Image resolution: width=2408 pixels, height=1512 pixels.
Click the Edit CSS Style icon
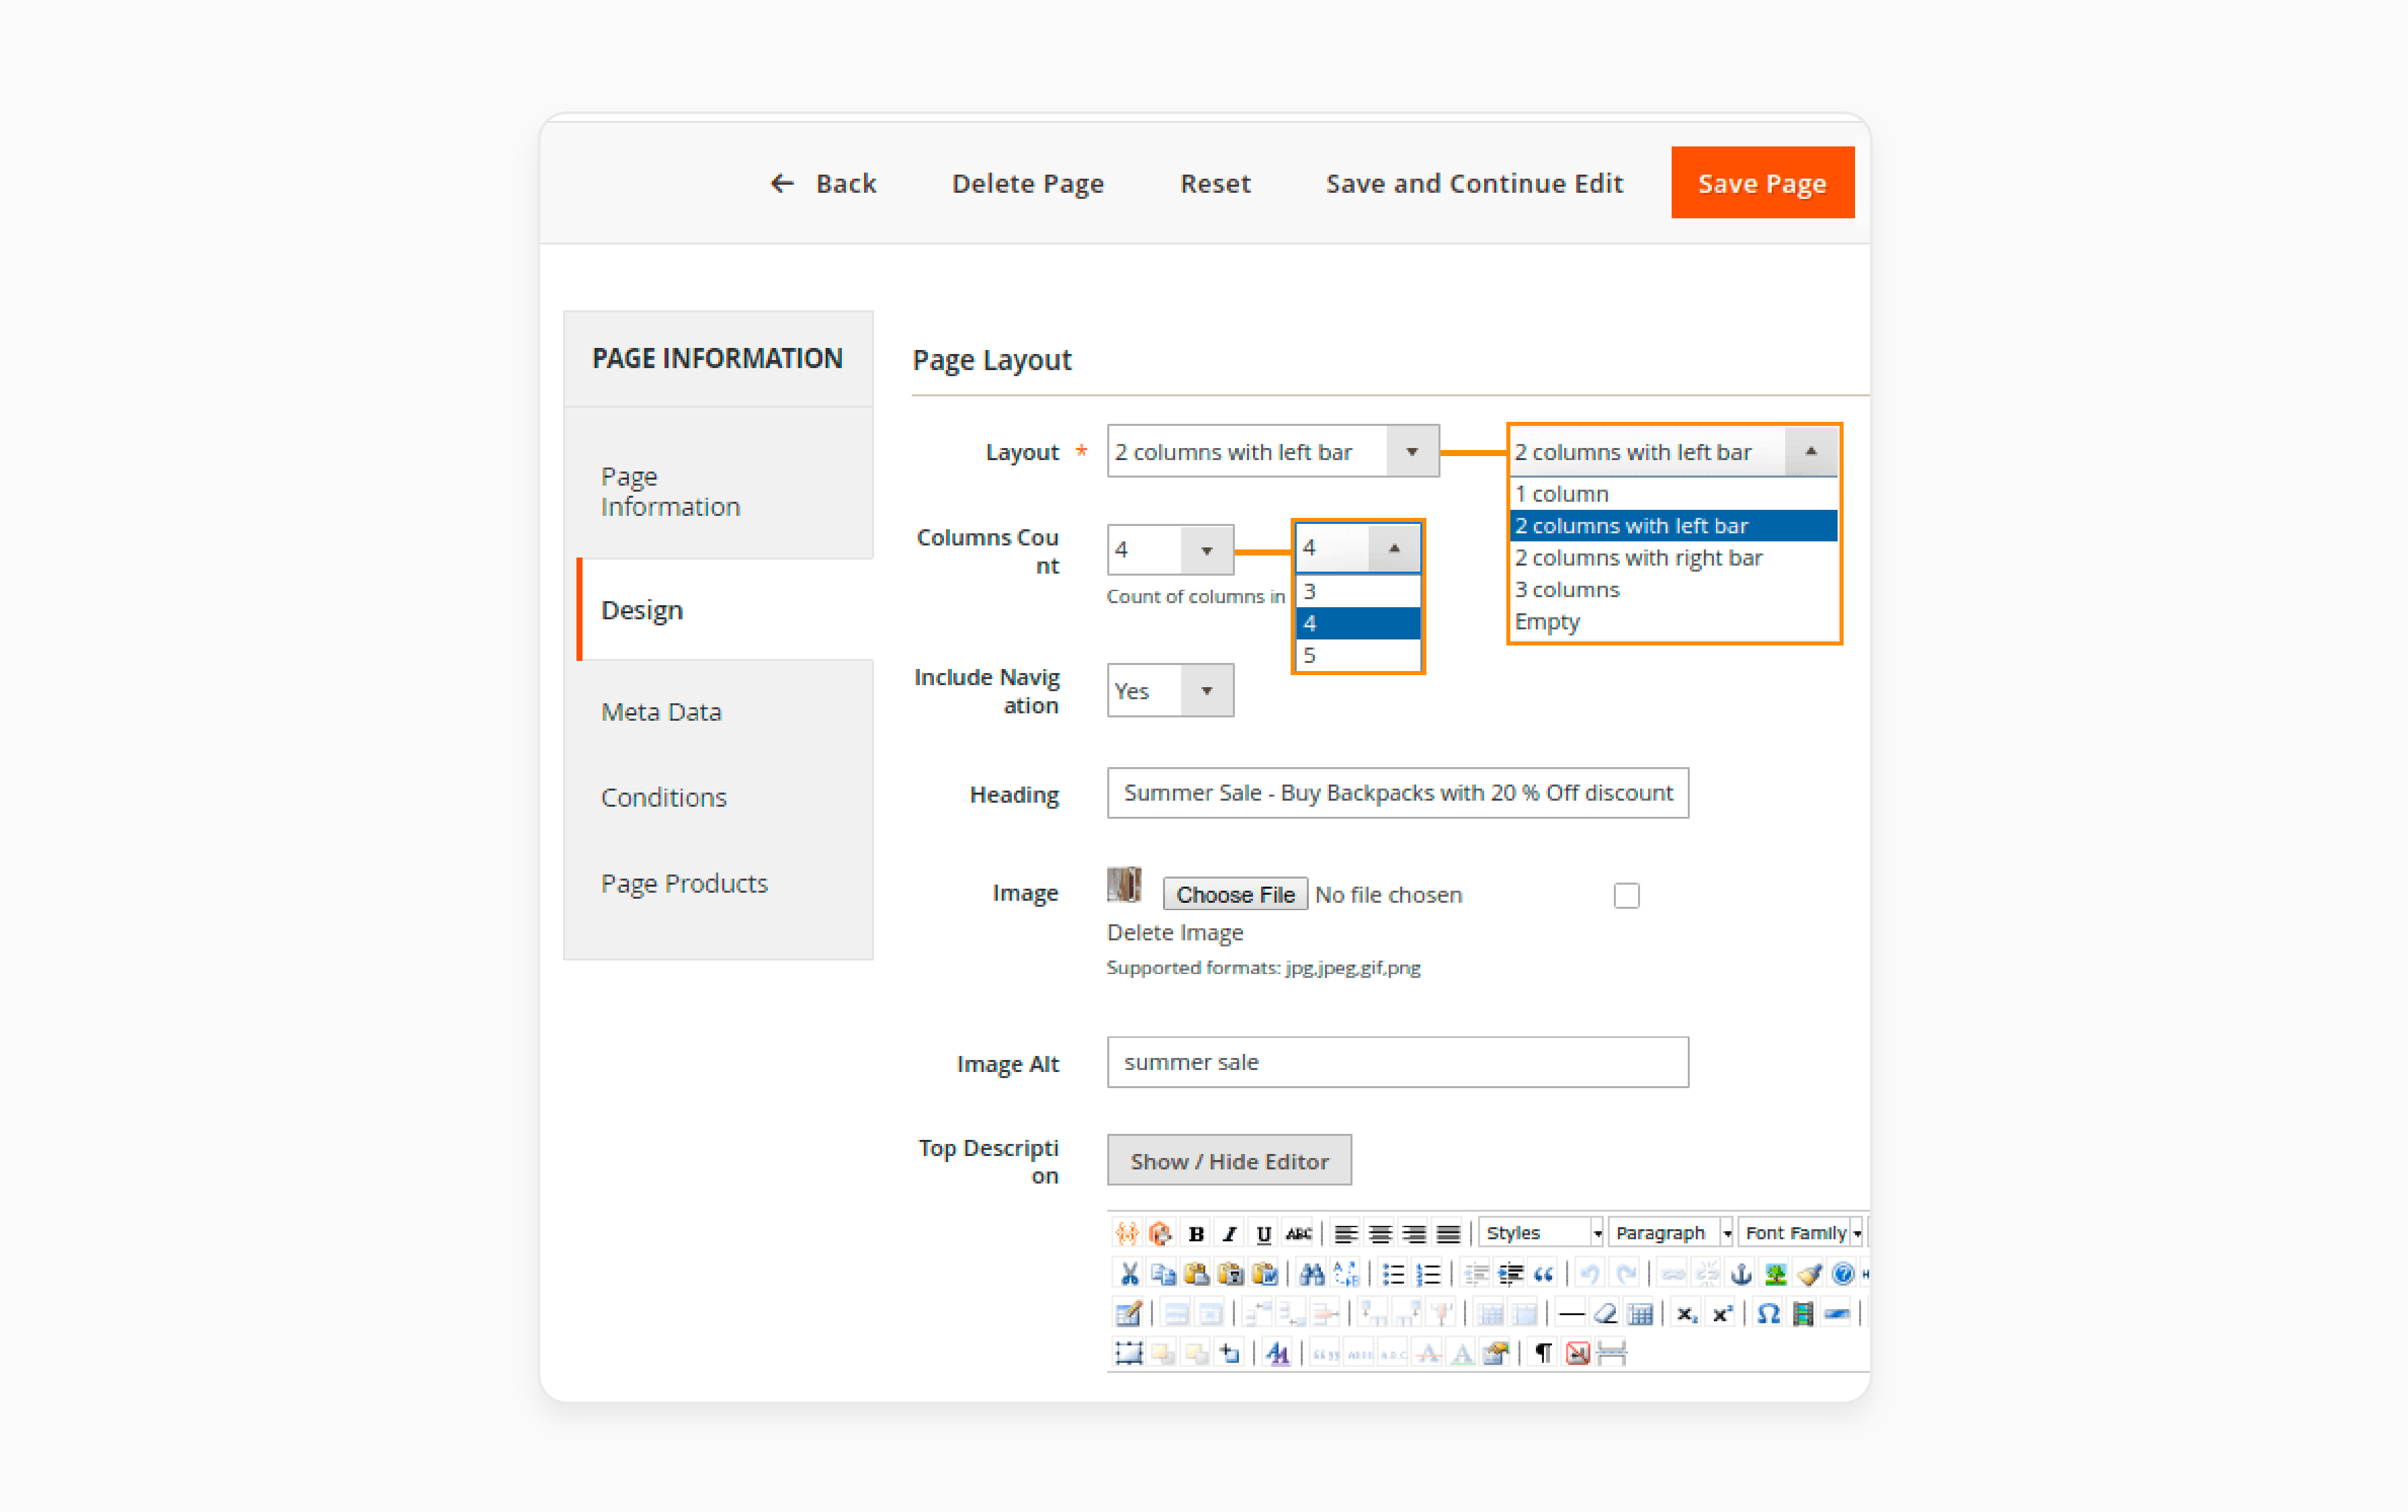1277,1353
